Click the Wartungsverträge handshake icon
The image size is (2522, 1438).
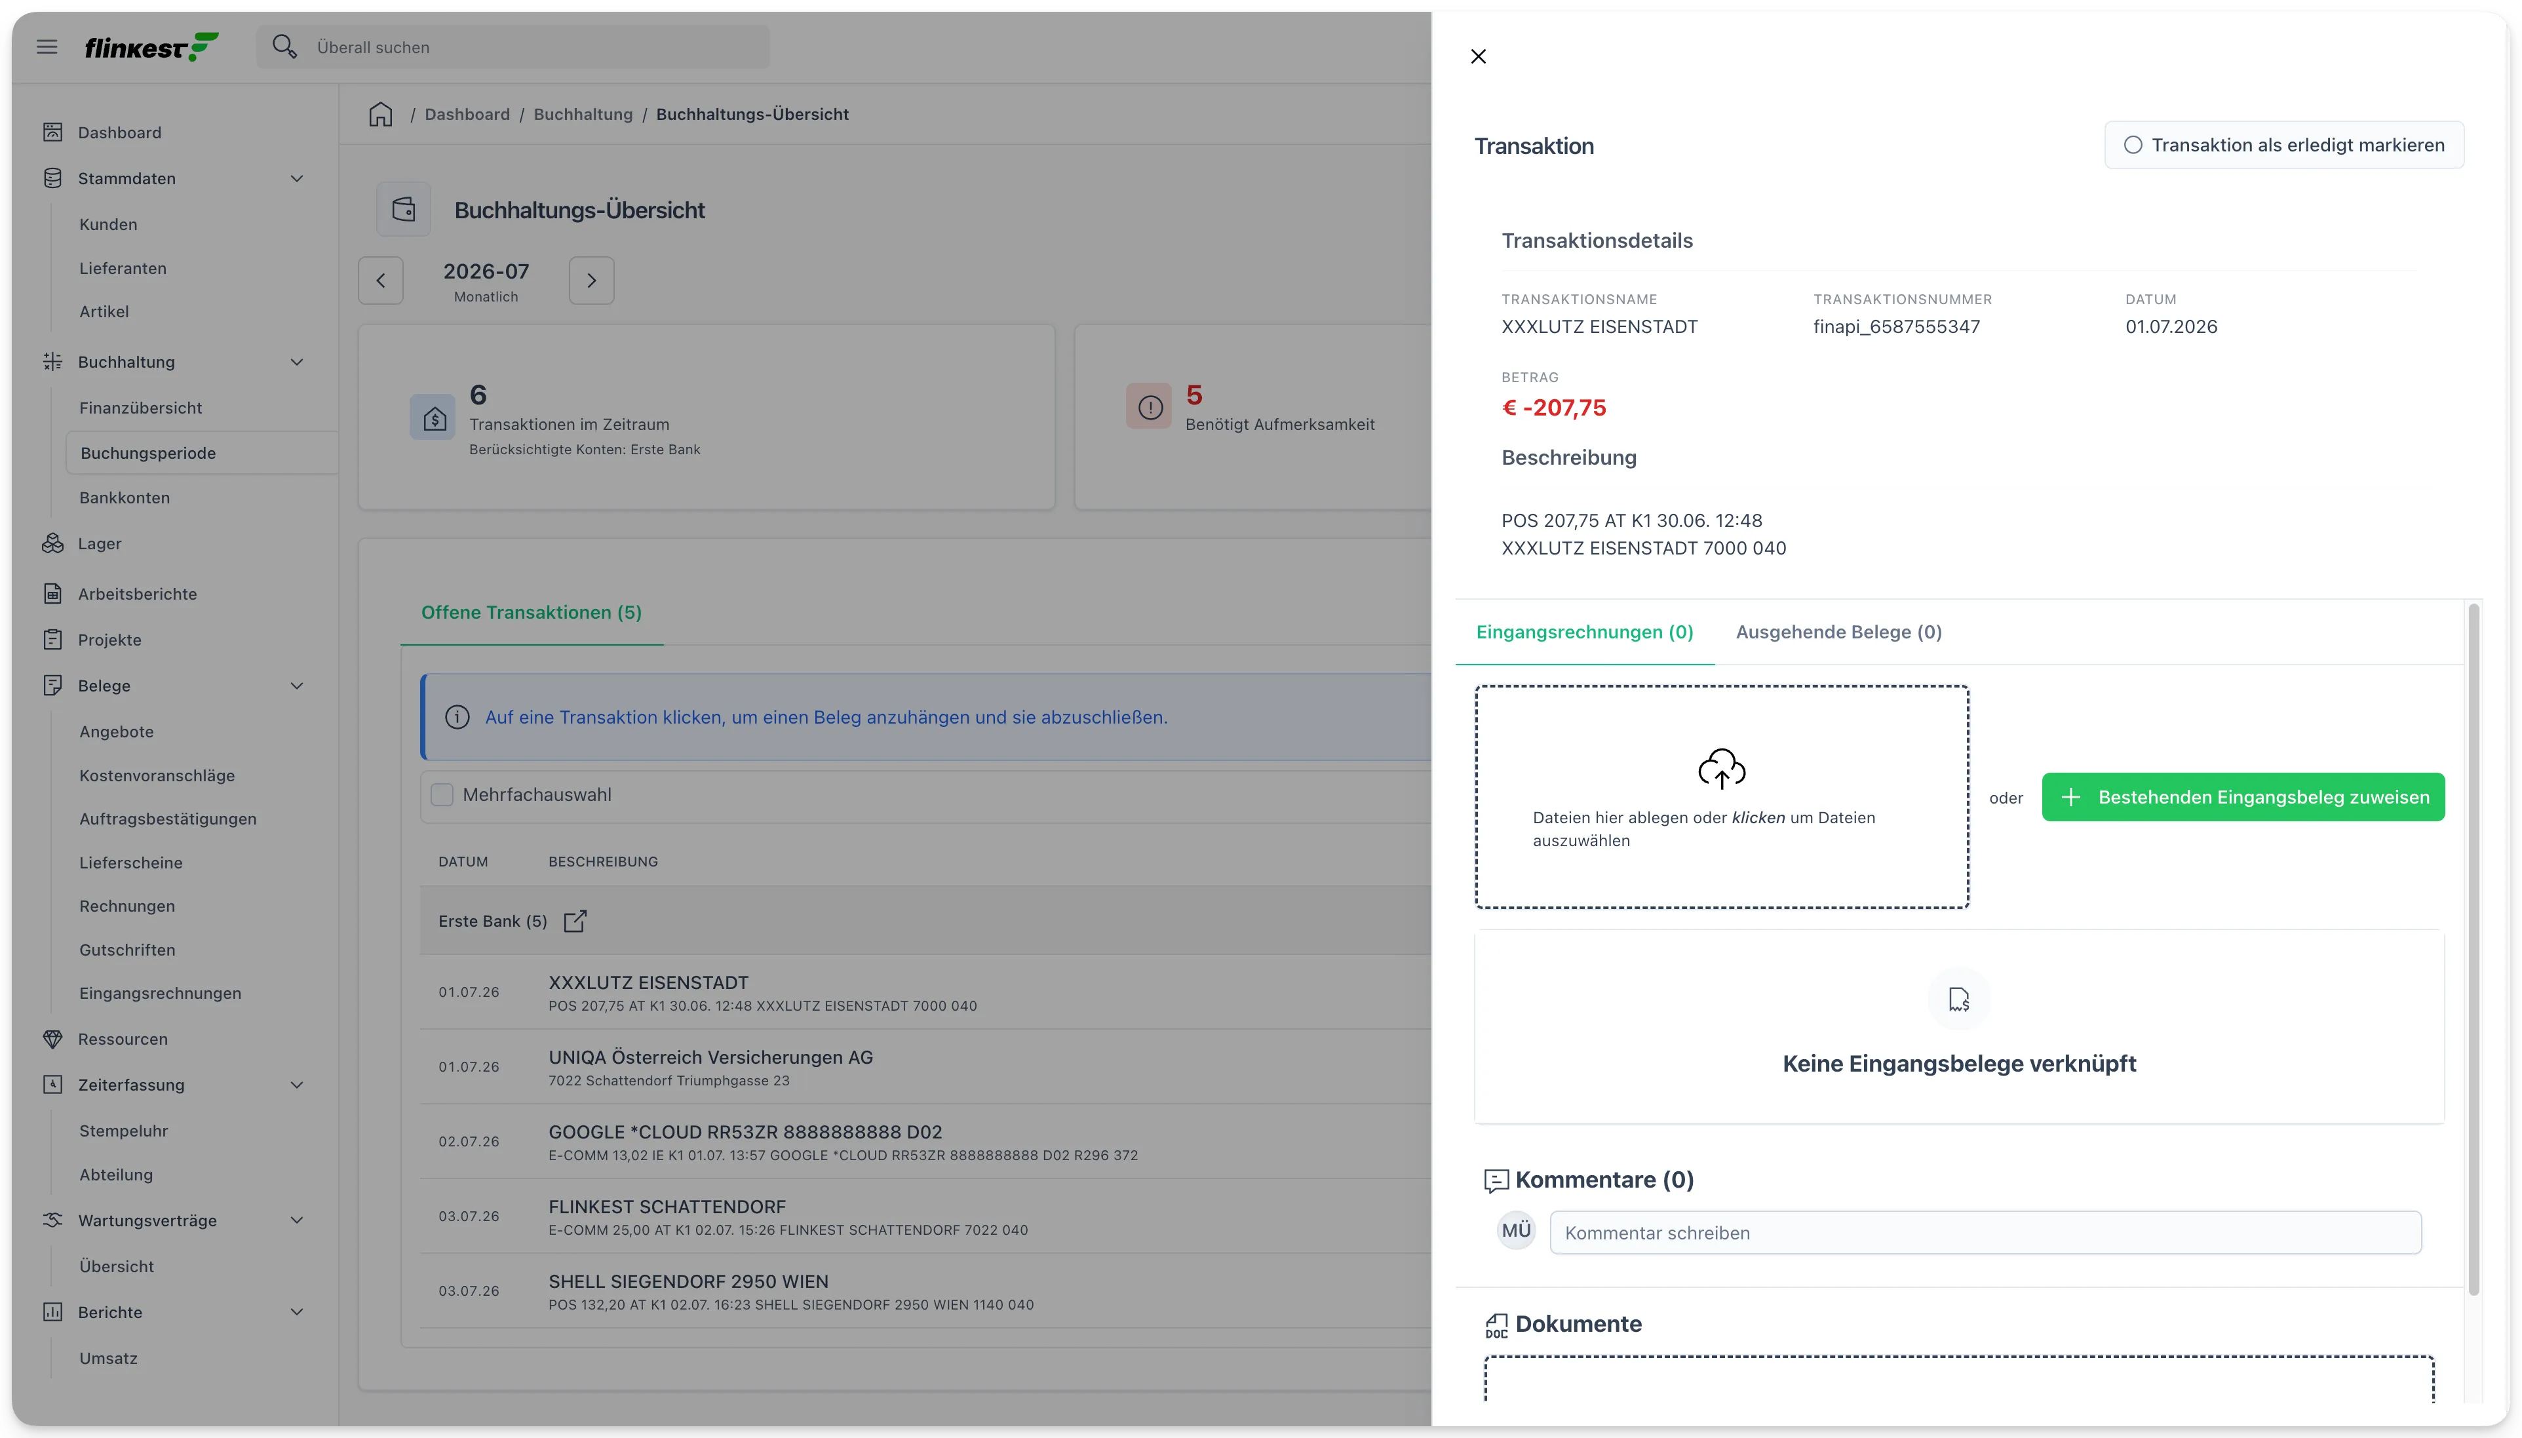pyautogui.click(x=53, y=1220)
